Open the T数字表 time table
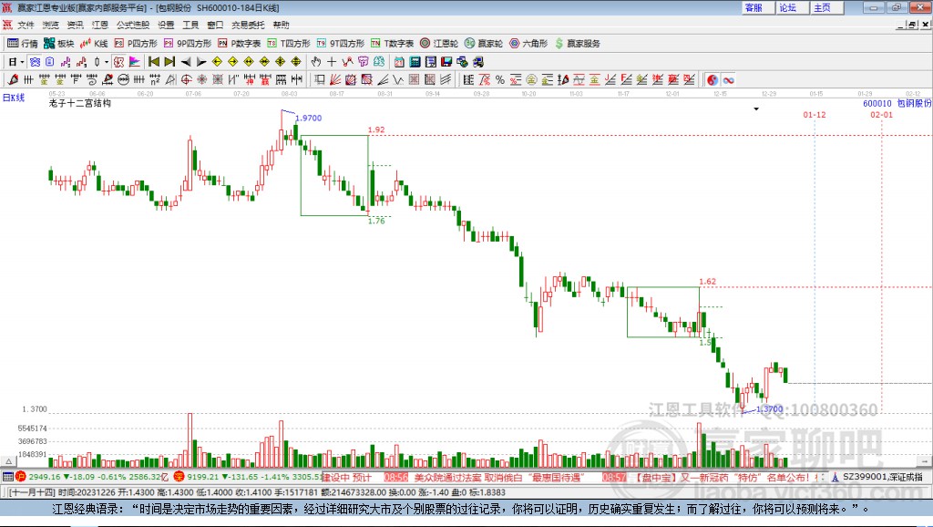The height and width of the screenshot is (527, 933). click(x=392, y=44)
